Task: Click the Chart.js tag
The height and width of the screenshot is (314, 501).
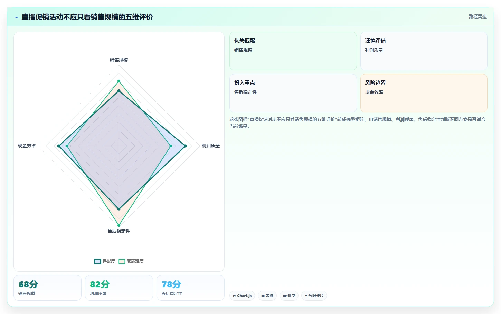Action: (x=242, y=296)
